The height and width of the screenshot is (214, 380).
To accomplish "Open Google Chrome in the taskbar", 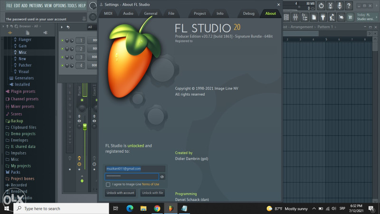I will [157, 208].
